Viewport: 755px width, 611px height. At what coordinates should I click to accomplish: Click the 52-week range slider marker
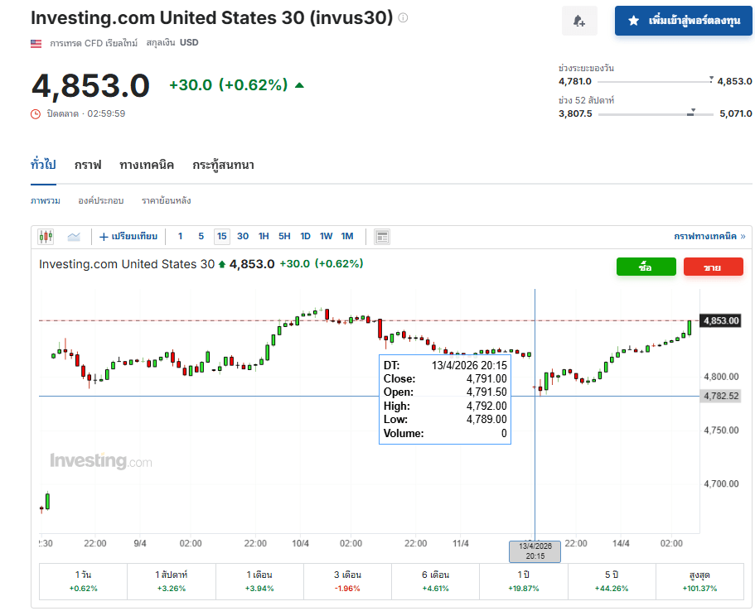[x=692, y=112]
